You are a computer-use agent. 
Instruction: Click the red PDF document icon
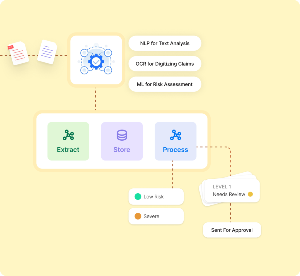point(18,53)
